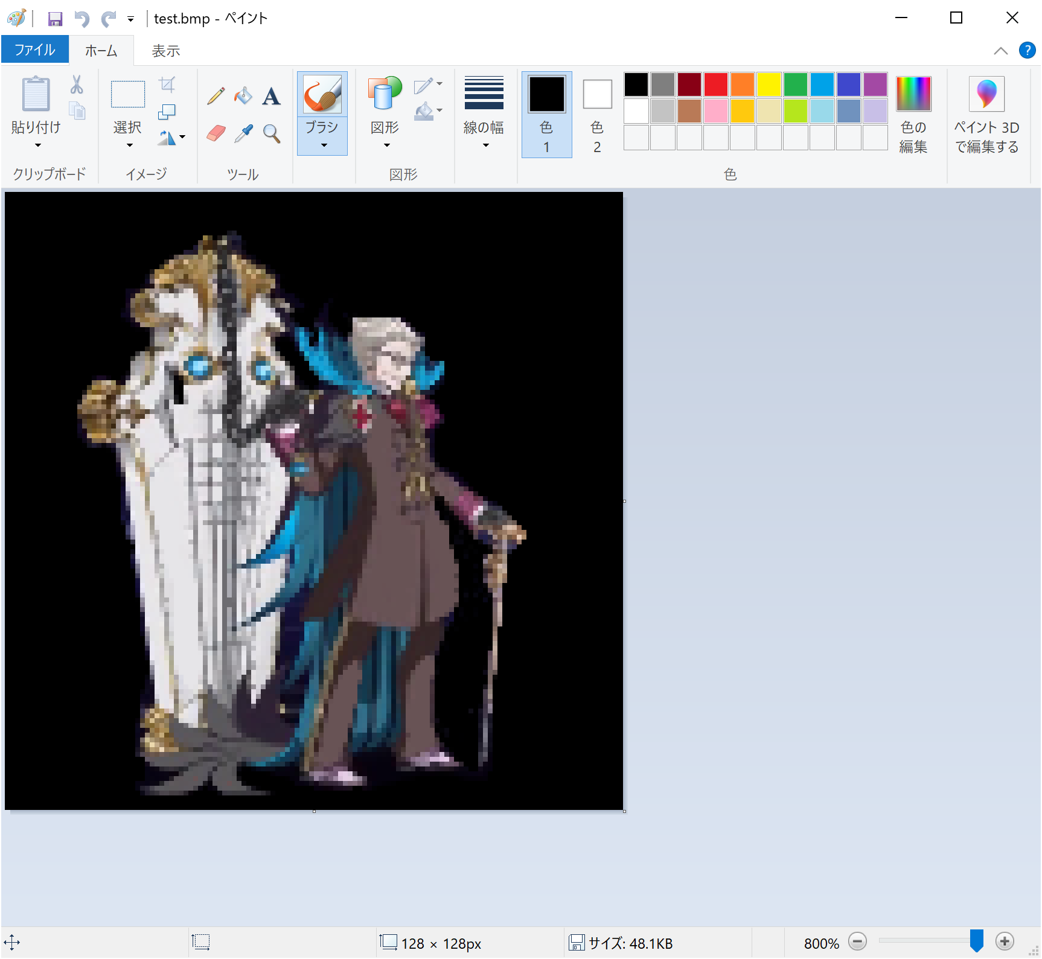The width and height of the screenshot is (1042, 959).
Task: Select the Magnifier tool
Action: (272, 133)
